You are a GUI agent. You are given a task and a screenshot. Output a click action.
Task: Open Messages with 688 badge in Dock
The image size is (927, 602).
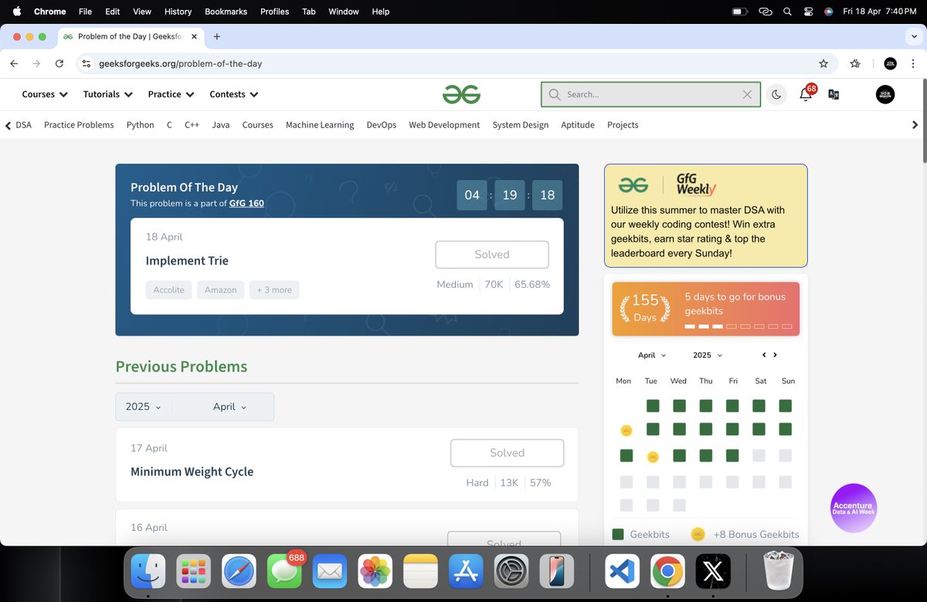point(284,572)
